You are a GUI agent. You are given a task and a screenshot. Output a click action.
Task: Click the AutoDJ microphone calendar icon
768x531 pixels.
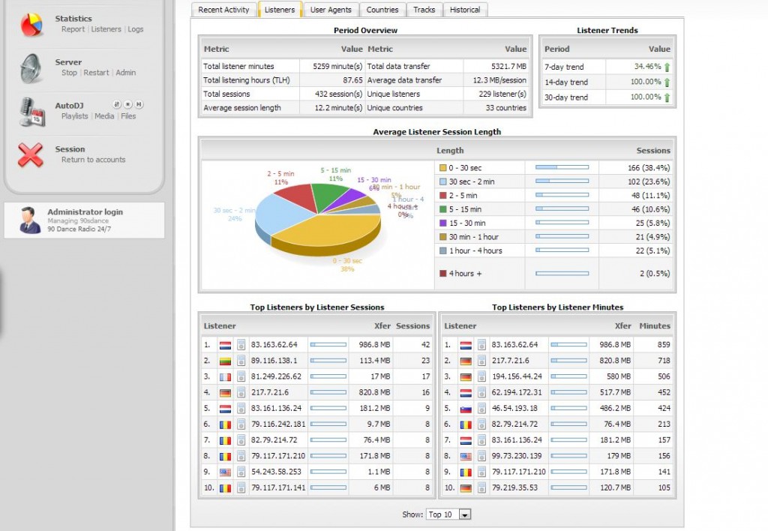31,112
